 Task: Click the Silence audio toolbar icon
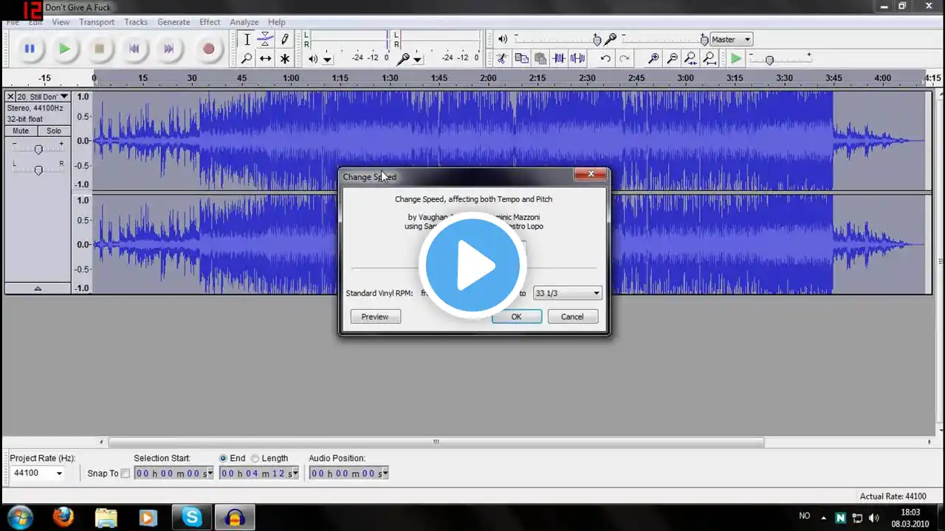click(x=577, y=58)
